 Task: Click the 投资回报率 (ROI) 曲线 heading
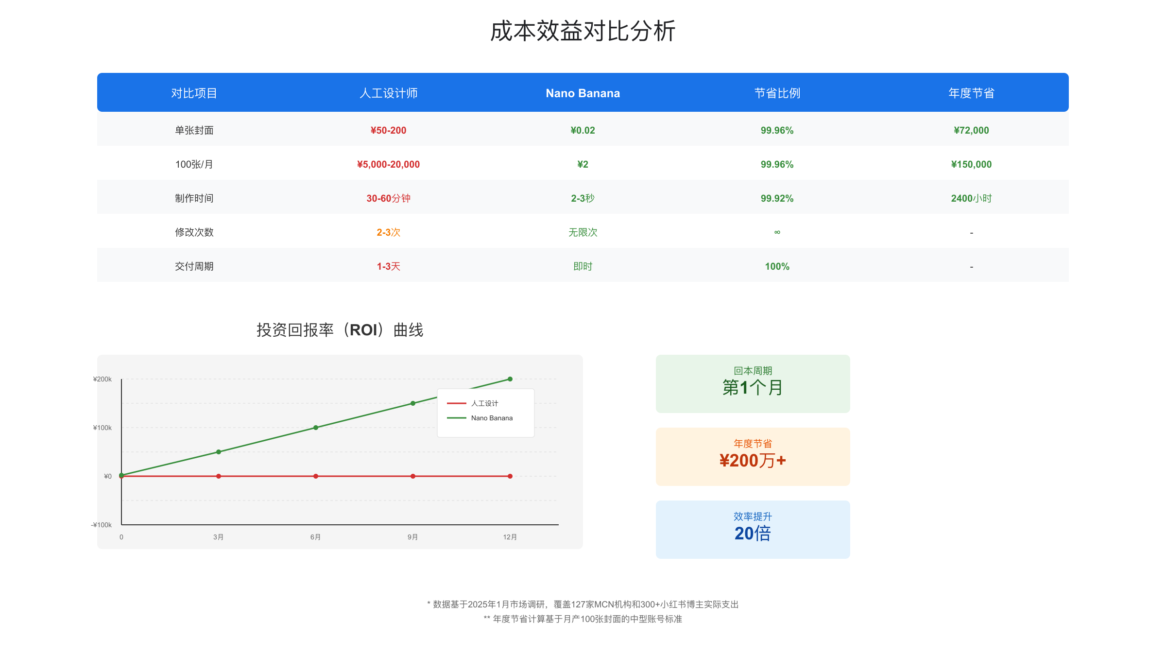pyautogui.click(x=340, y=330)
